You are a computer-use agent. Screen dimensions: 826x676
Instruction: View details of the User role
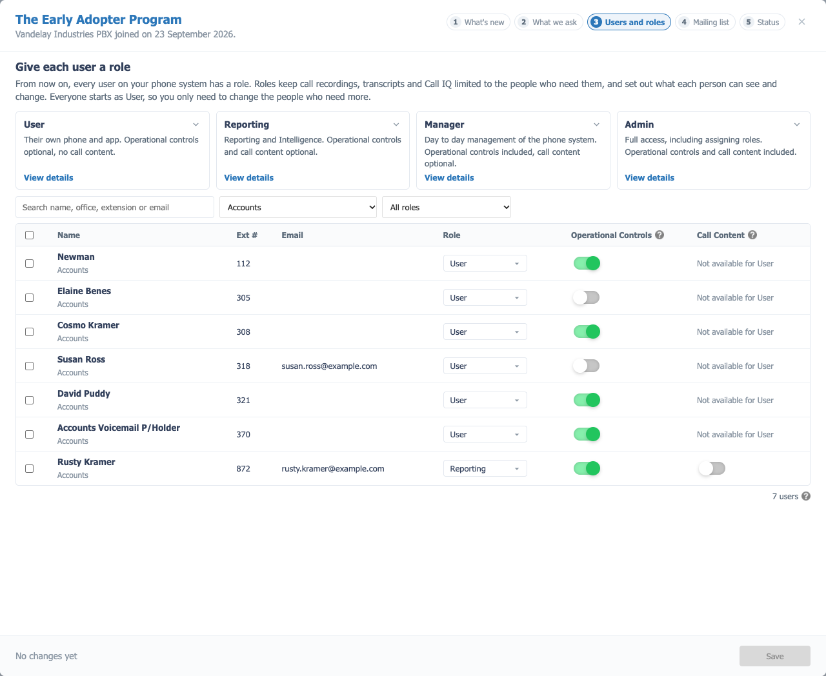click(x=48, y=177)
